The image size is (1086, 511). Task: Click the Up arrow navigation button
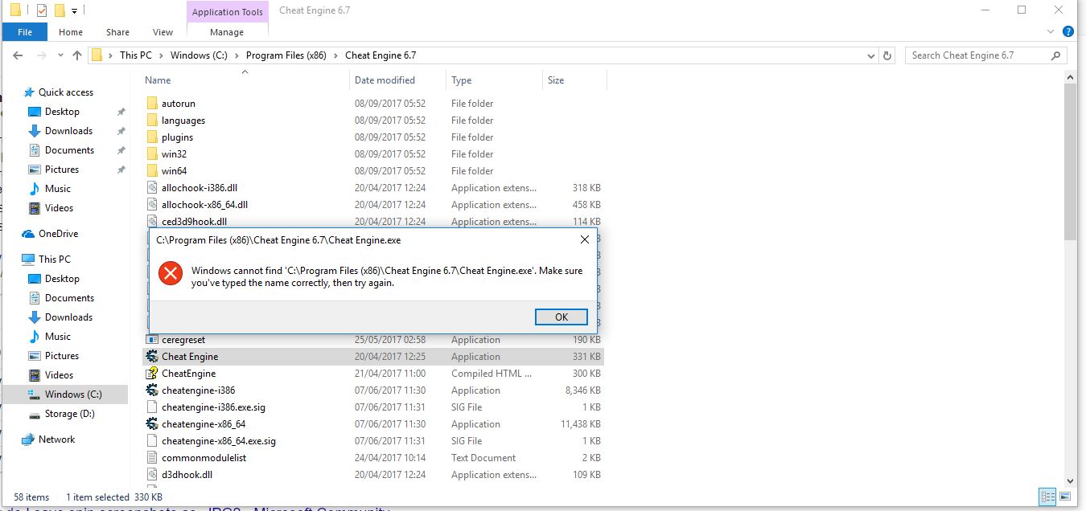coord(77,55)
